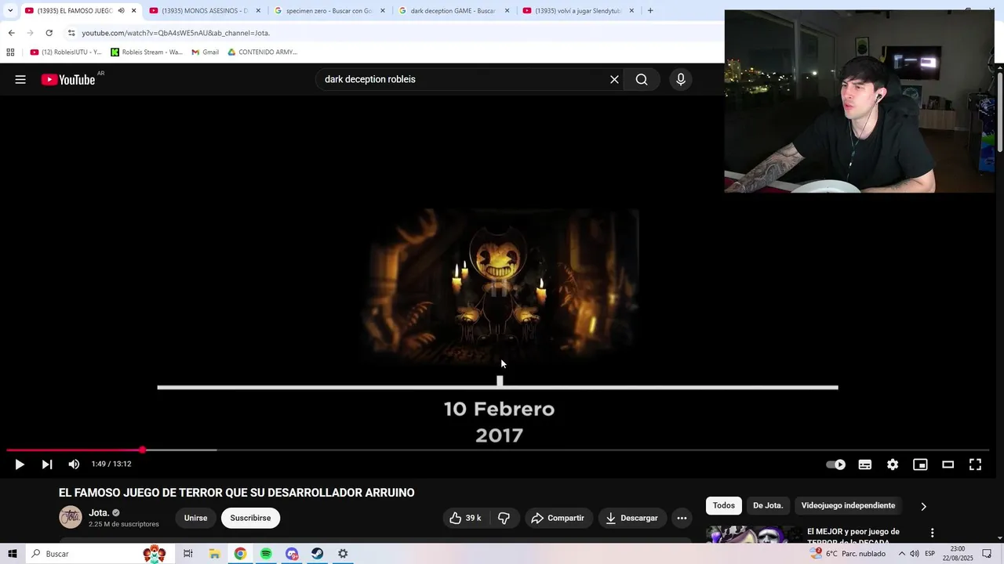Viewport: 1004px width, 564px height.
Task: Open options for the El MEJOR y peor juego video
Action: coord(932,533)
